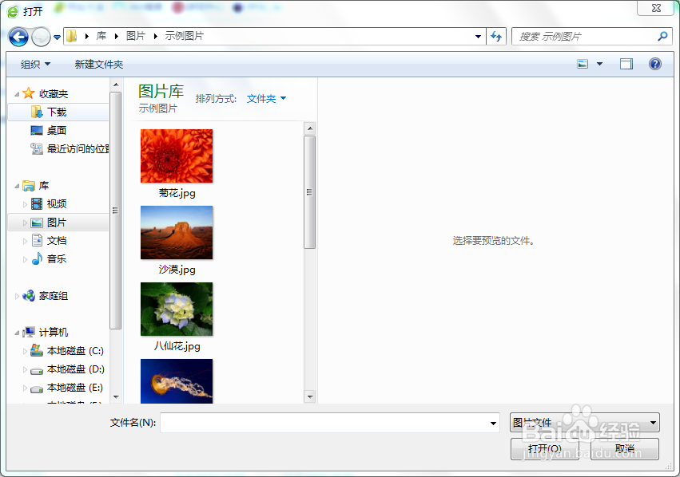Close the 打开 dialog window
Viewport: 680px width, 477px height.
(x=656, y=8)
